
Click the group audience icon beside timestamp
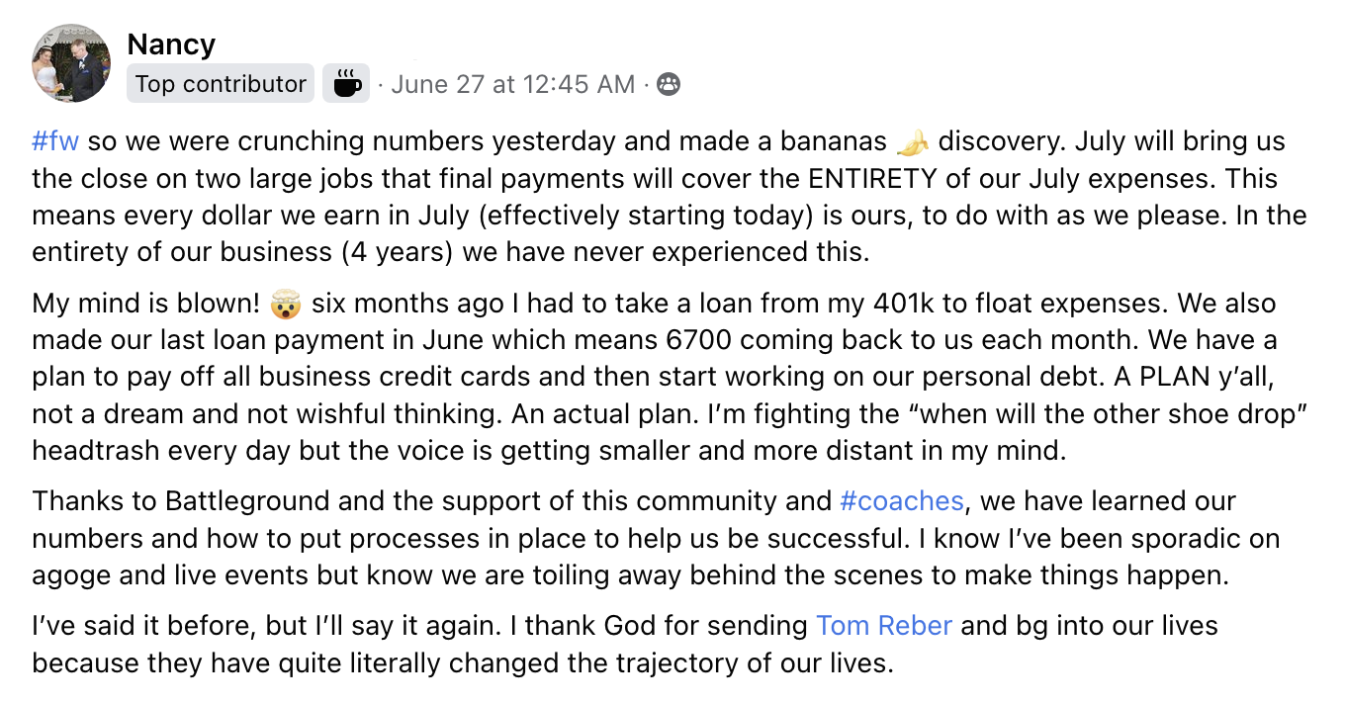click(669, 84)
